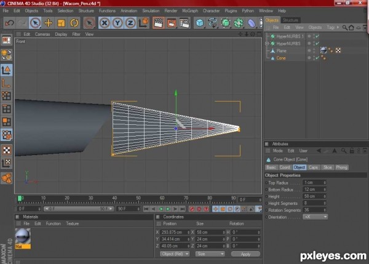369x264 pixels.
Task: Go to start of animation button
Action: point(146,209)
